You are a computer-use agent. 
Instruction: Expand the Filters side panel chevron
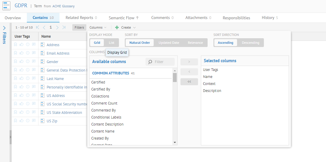(4, 28)
